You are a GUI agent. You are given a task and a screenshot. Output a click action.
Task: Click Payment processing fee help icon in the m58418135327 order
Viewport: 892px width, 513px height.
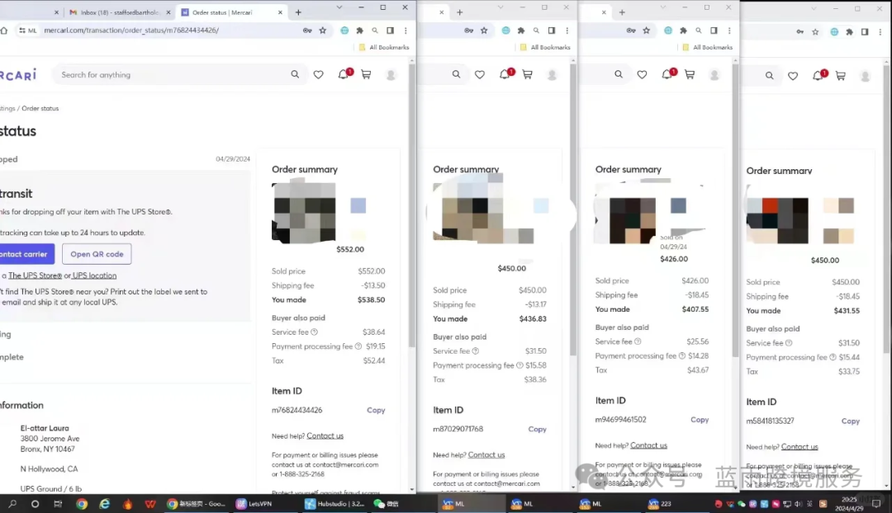click(833, 357)
